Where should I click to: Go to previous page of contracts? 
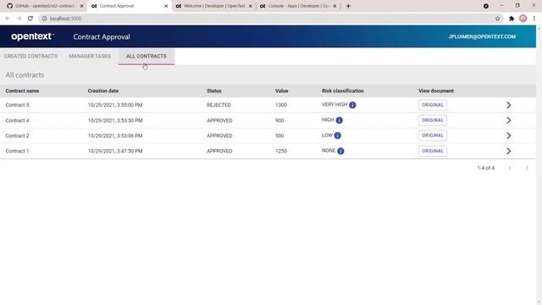[x=510, y=168]
